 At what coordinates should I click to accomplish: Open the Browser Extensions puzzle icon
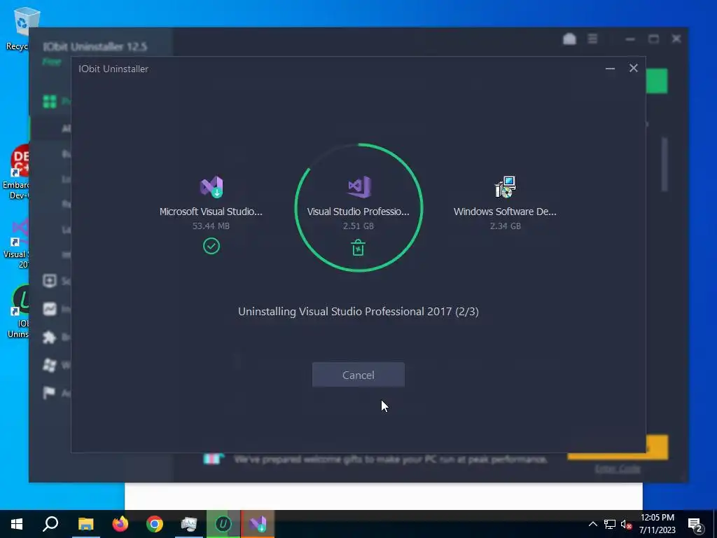coord(50,337)
